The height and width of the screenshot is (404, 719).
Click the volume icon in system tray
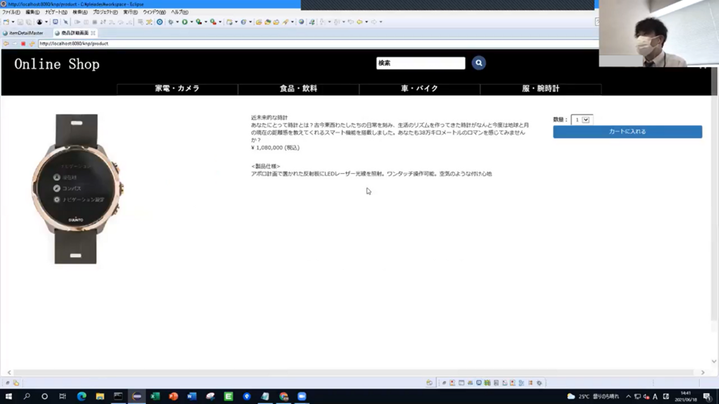647,397
